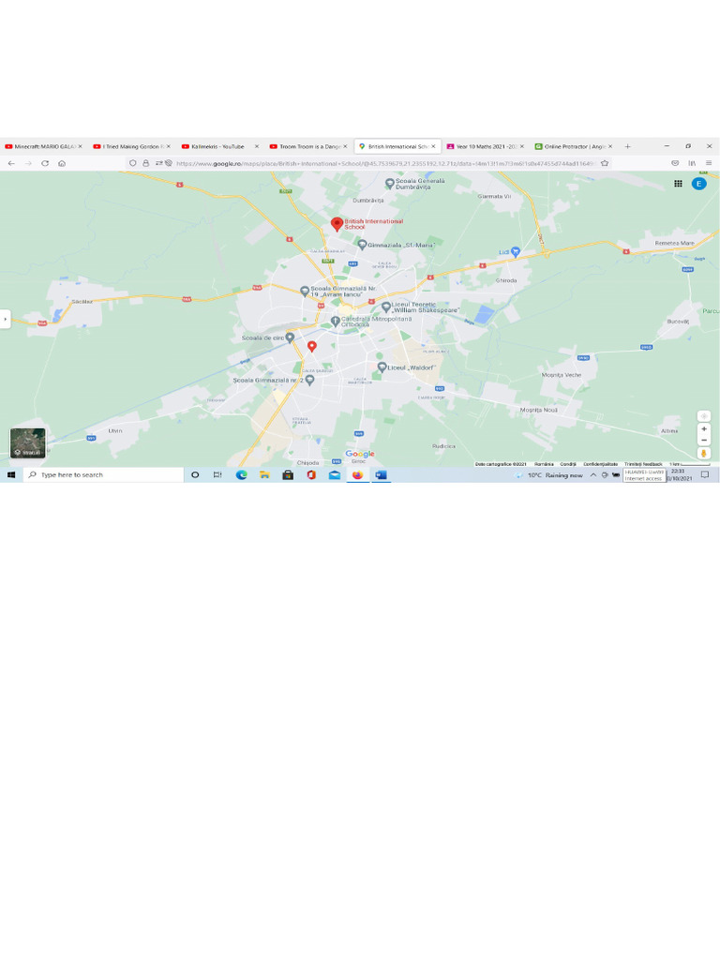Activate the yellow Street View pegman

[704, 453]
